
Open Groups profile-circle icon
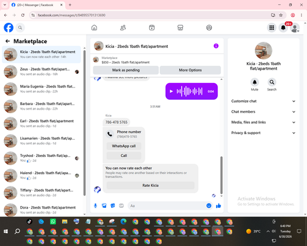[209, 28]
